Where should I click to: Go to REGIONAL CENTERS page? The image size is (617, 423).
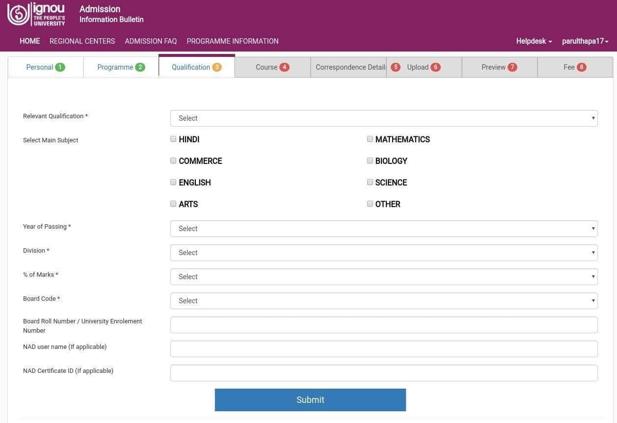(82, 41)
